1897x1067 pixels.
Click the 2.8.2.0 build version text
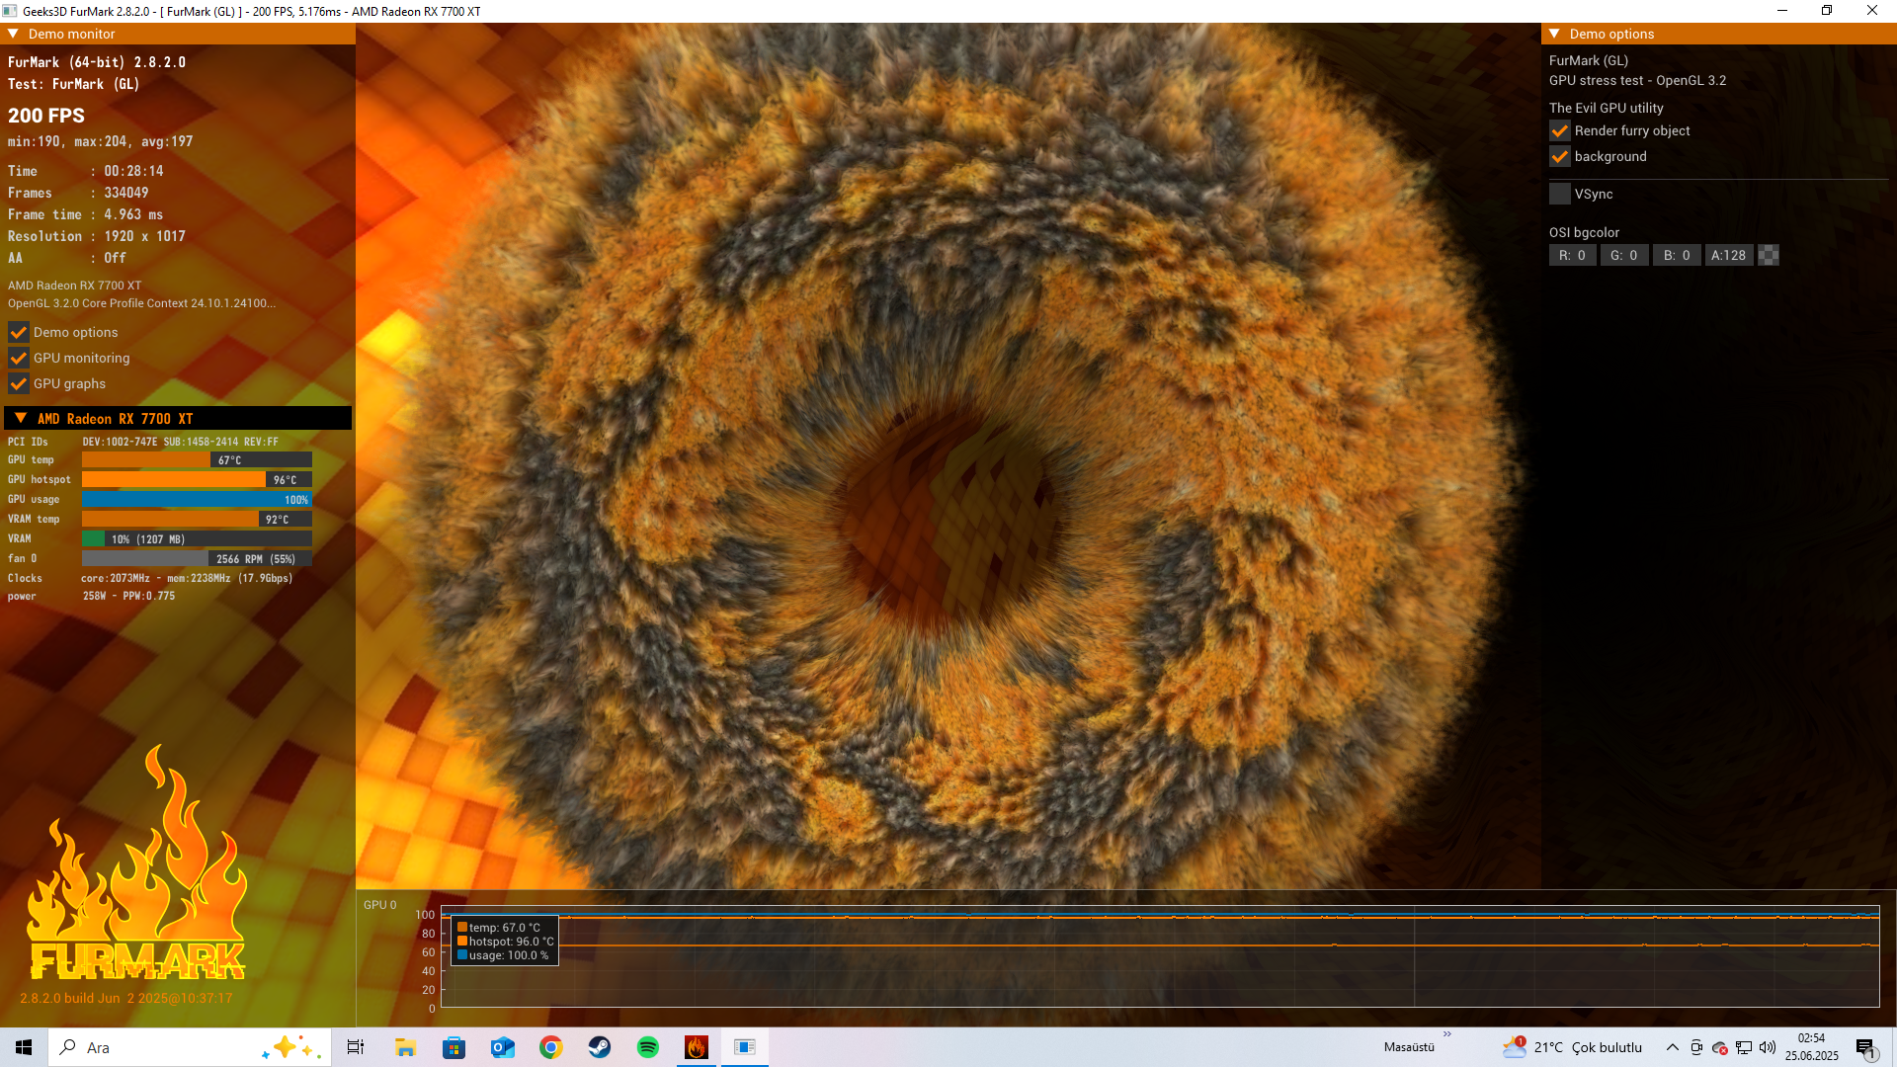[x=126, y=998]
